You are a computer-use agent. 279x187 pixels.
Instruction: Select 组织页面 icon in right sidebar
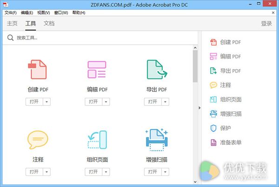[213, 99]
